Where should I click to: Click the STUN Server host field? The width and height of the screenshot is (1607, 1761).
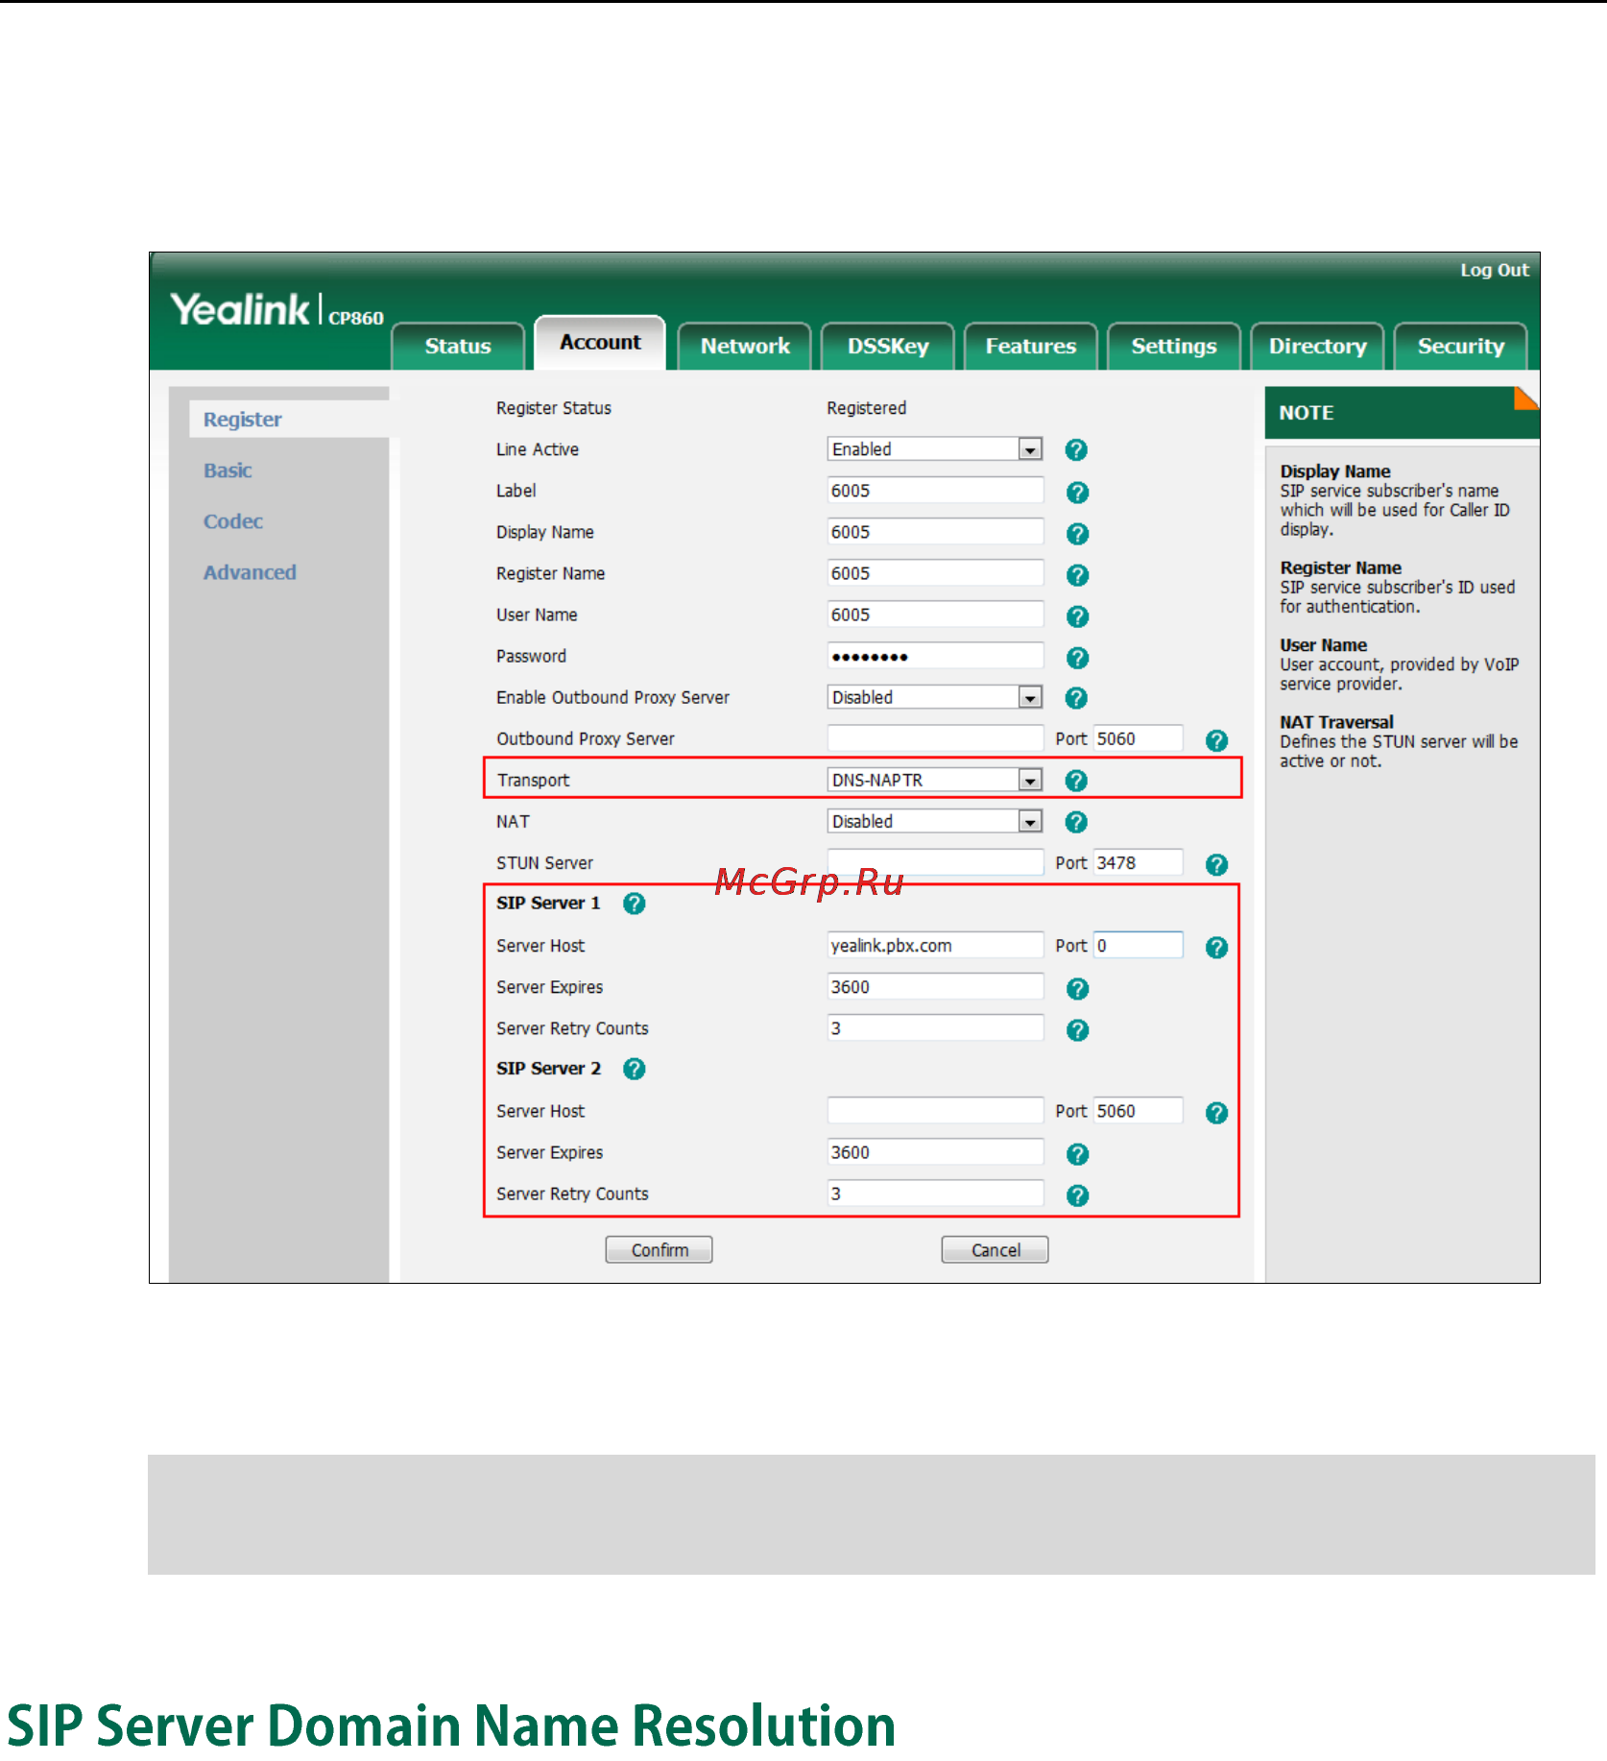point(935,862)
